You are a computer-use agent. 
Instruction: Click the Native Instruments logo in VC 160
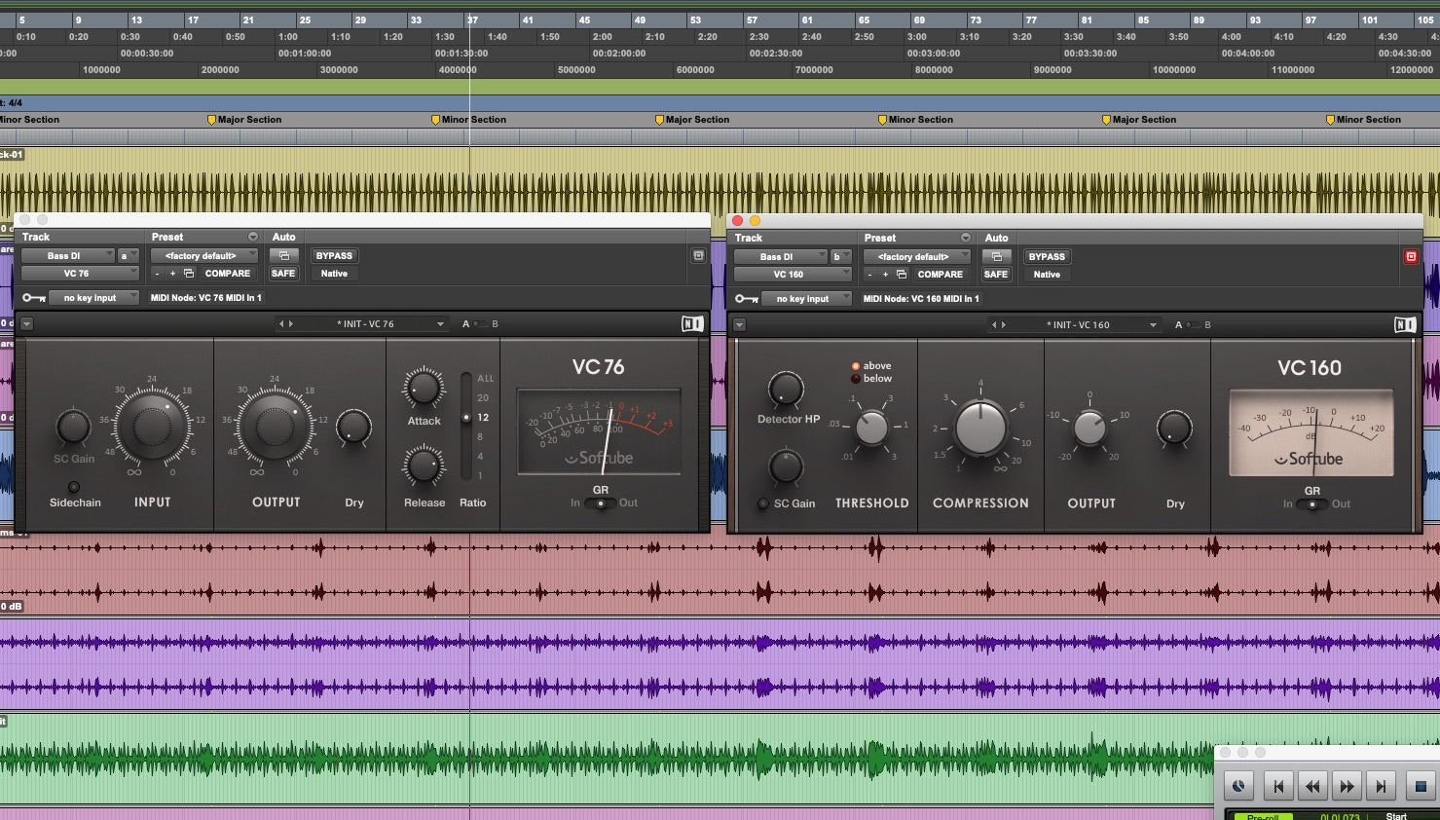click(1405, 325)
